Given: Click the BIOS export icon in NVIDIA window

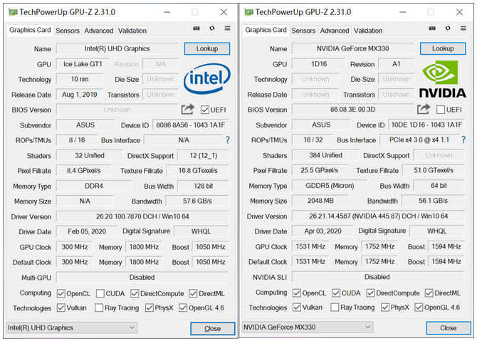Looking at the screenshot, I should pos(423,109).
